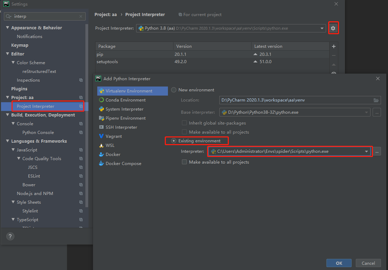
Task: Click the upgrade package arrow icon
Action: pyautogui.click(x=333, y=65)
